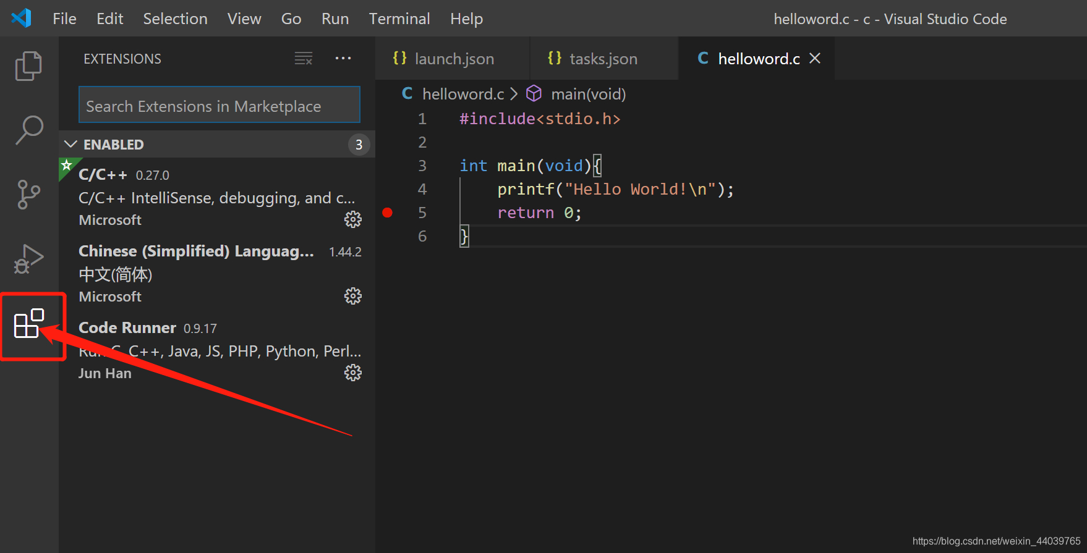
Task: Toggle the breakpoint on line 5
Action: point(388,213)
